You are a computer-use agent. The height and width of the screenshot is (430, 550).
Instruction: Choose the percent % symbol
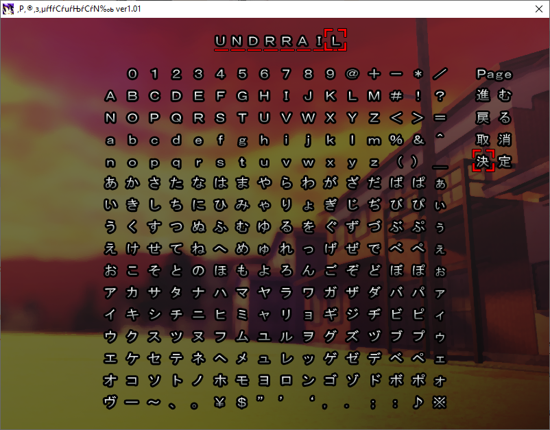click(x=396, y=140)
